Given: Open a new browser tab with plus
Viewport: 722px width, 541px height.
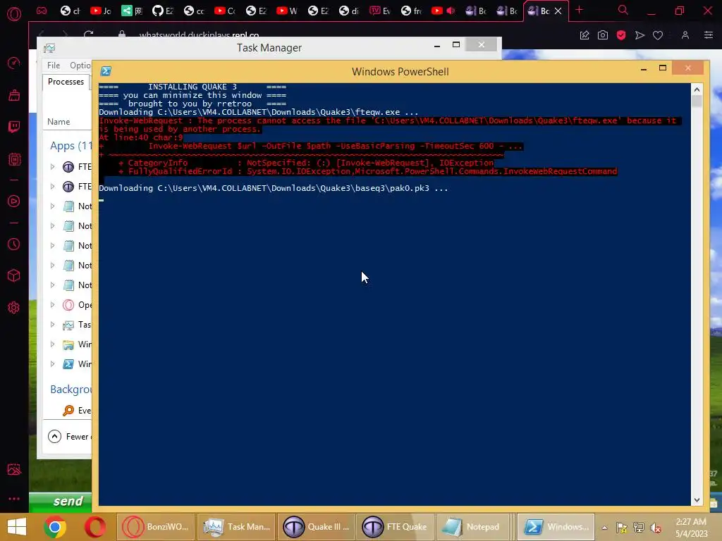Looking at the screenshot, I should (x=580, y=10).
